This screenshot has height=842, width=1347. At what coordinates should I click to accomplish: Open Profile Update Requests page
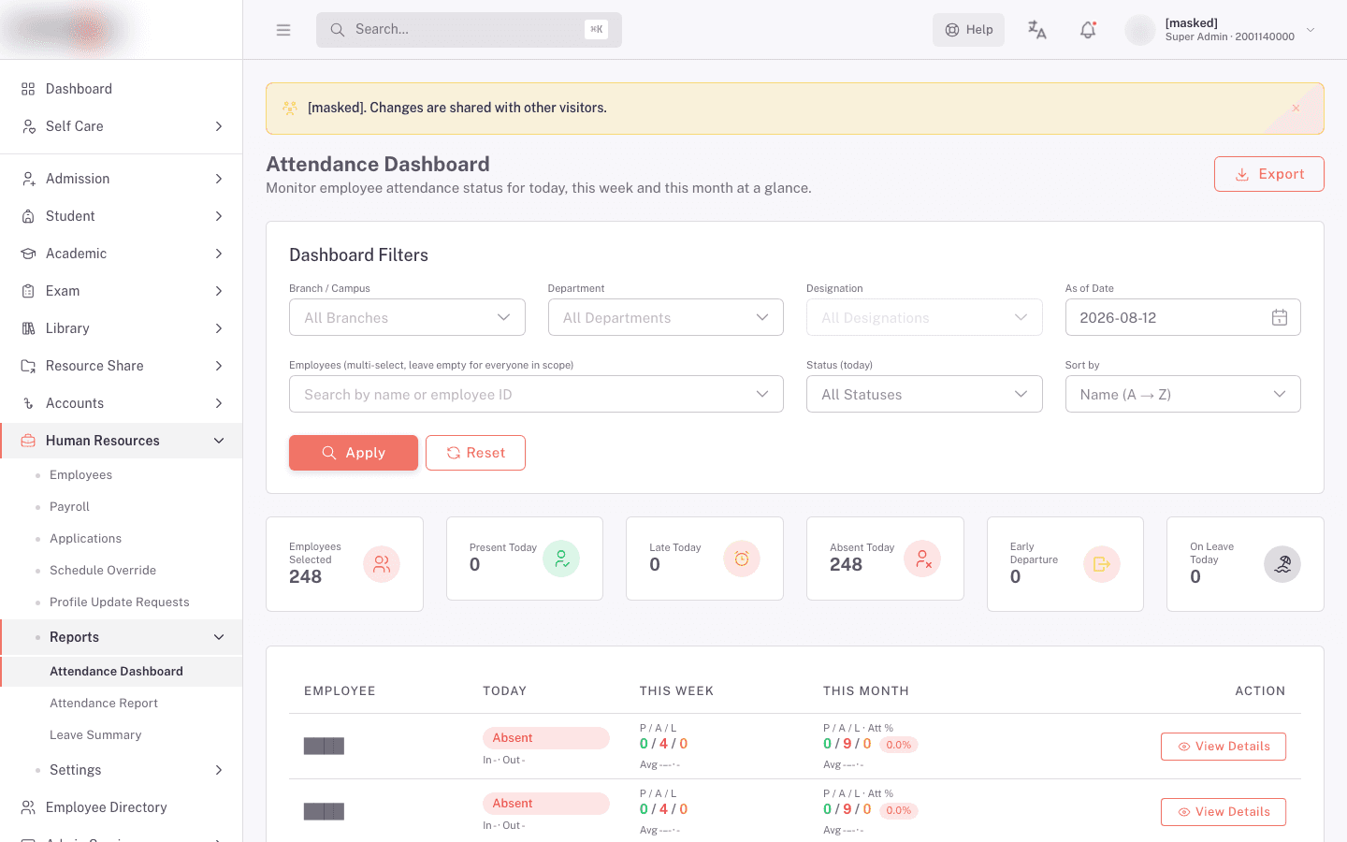120,602
